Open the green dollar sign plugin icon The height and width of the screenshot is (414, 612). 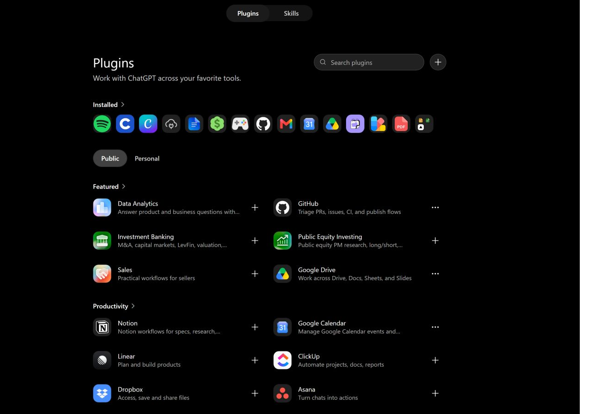click(x=217, y=124)
